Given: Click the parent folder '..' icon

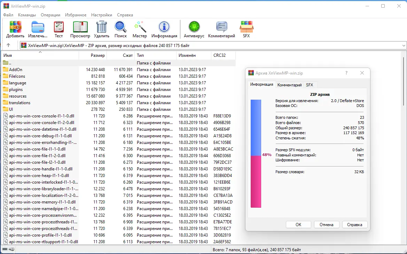Looking at the screenshot, I should tap(6, 63).
